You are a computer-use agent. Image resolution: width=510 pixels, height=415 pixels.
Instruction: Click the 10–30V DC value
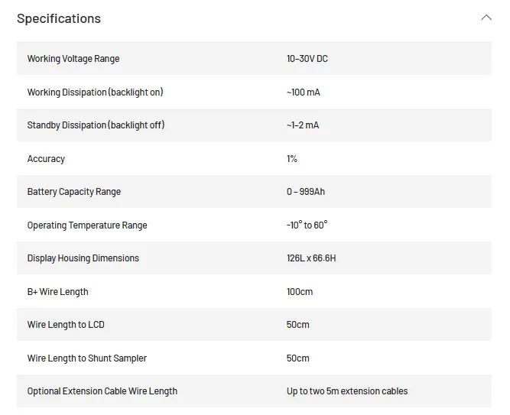(x=307, y=59)
